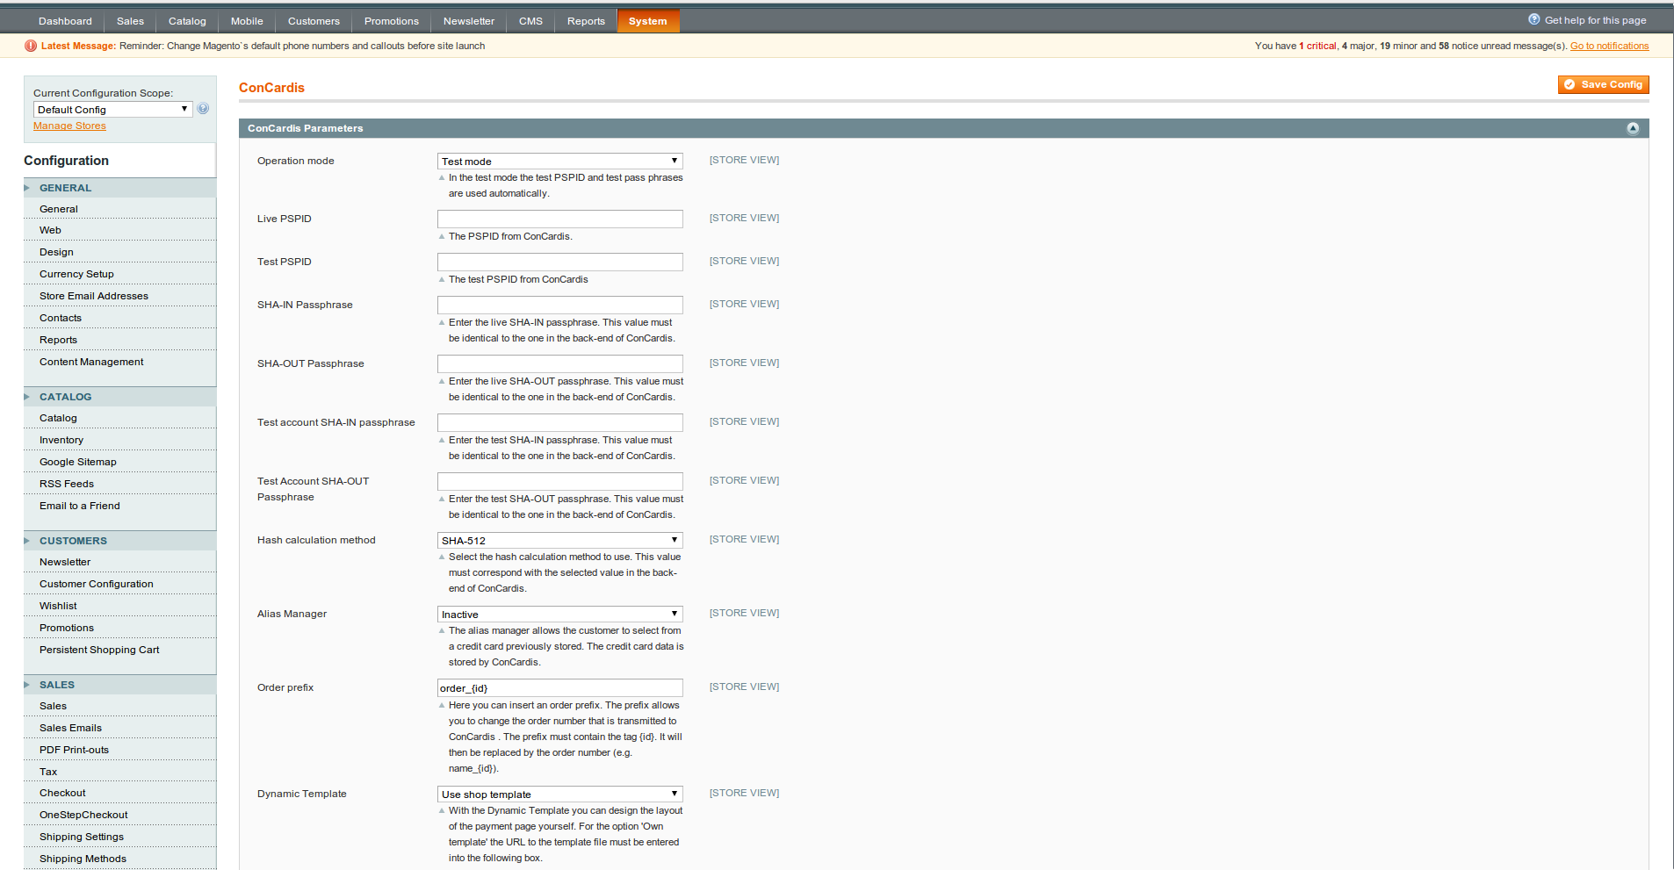This screenshot has height=870, width=1674.
Task: Click the Order prefix text field
Action: click(x=559, y=688)
